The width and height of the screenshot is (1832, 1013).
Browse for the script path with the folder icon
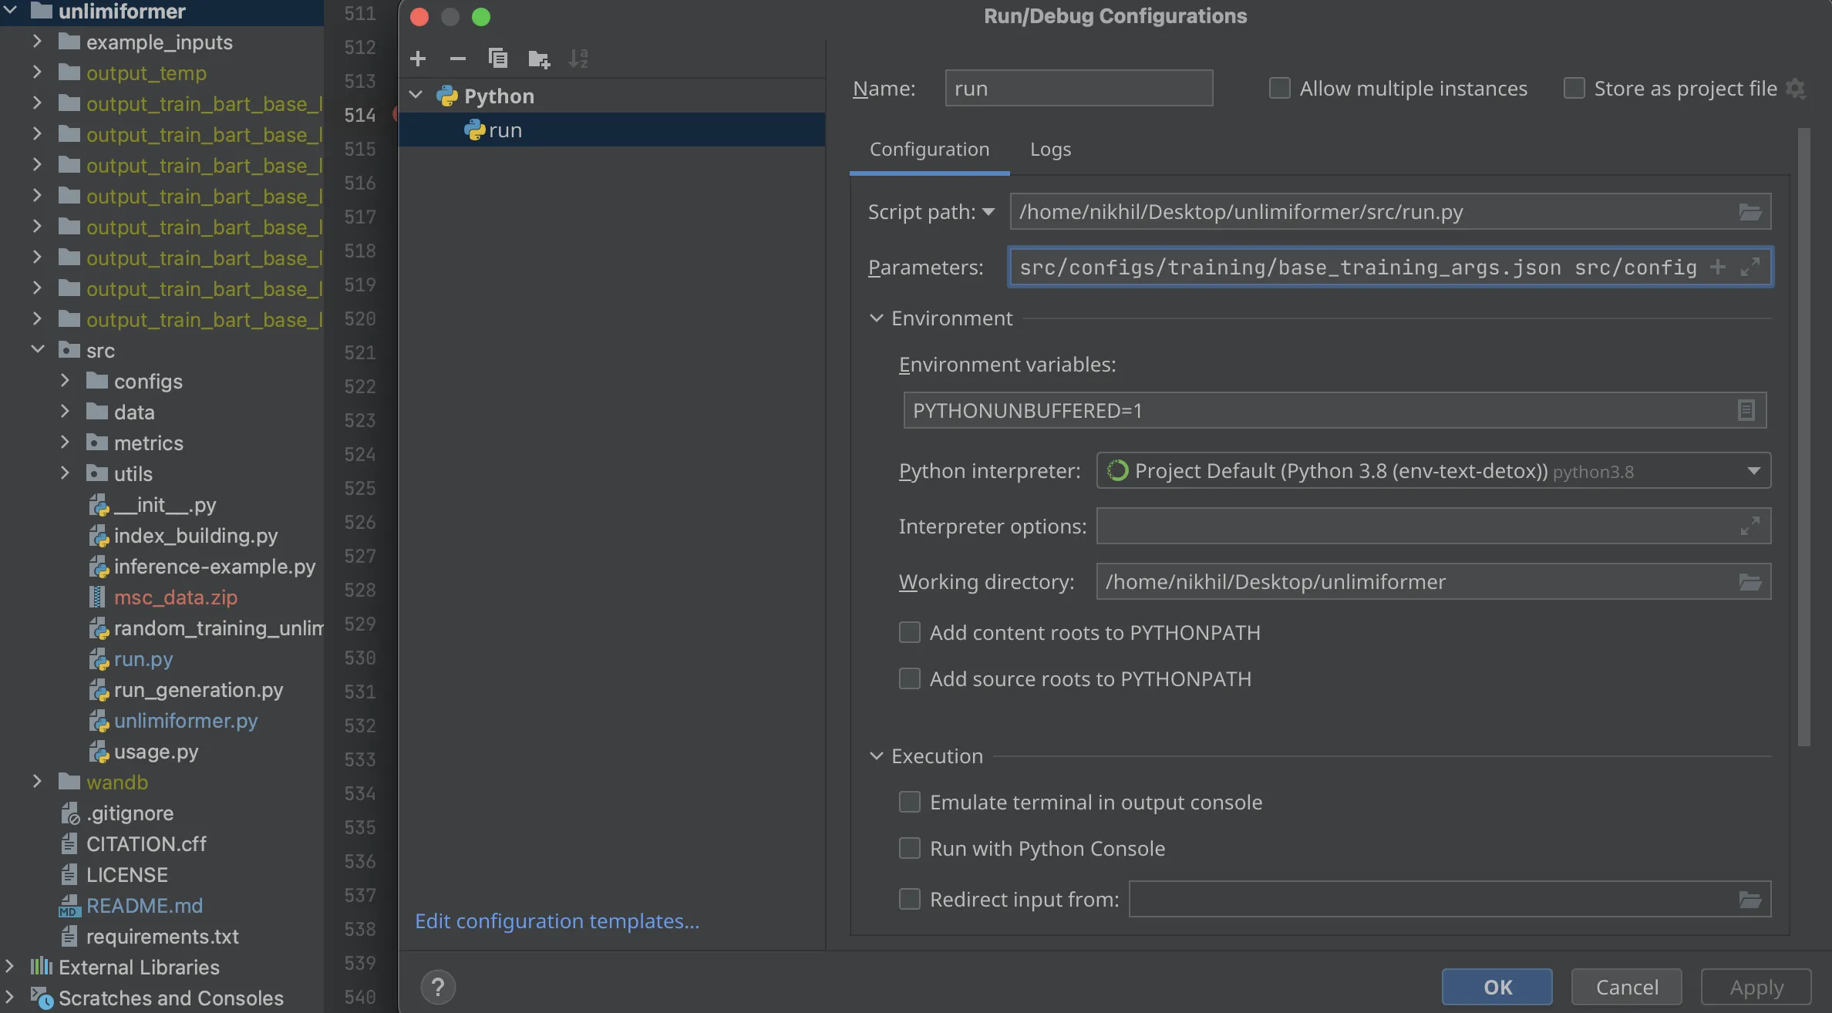1749,212
